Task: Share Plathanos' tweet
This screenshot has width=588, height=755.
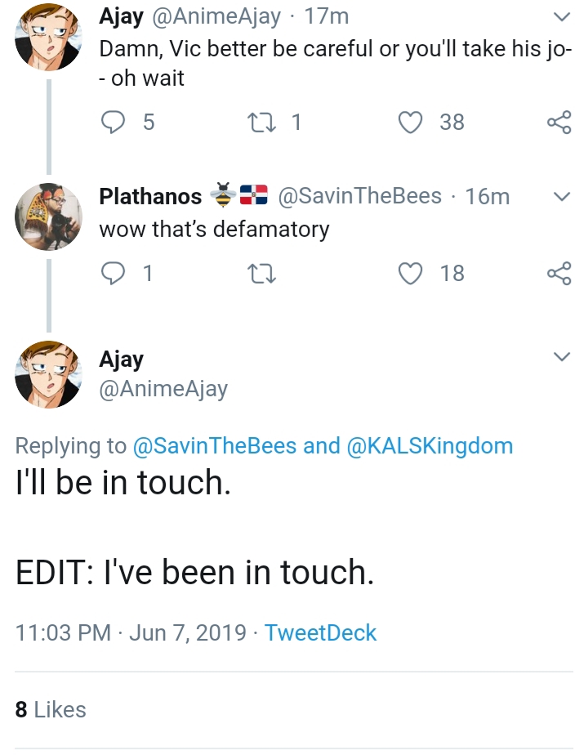Action: (x=559, y=273)
